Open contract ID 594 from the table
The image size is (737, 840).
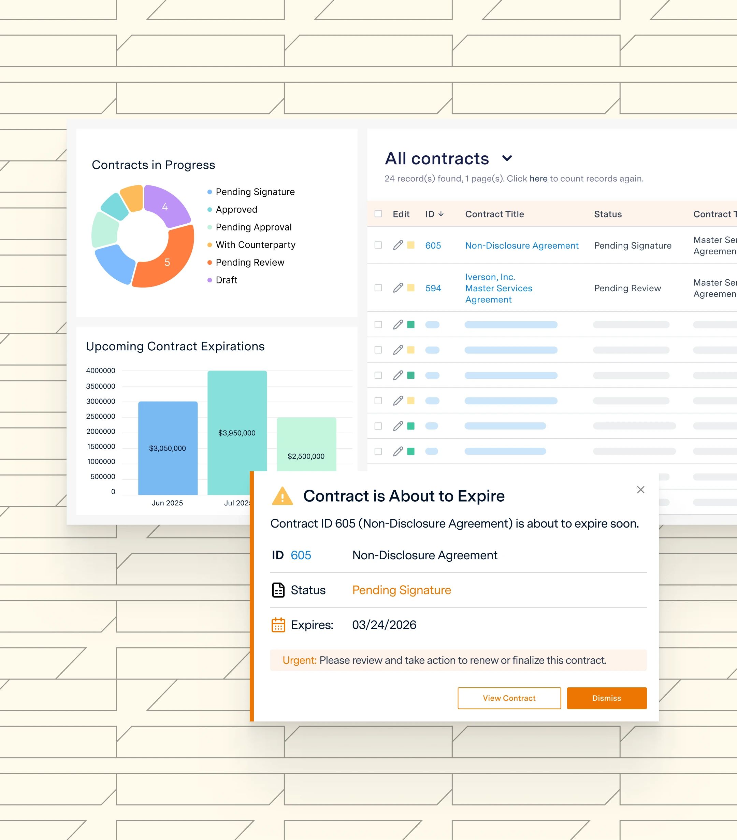433,288
